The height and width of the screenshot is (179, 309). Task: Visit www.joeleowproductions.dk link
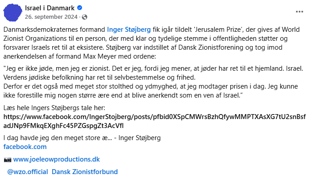pyautogui.click(x=56, y=159)
